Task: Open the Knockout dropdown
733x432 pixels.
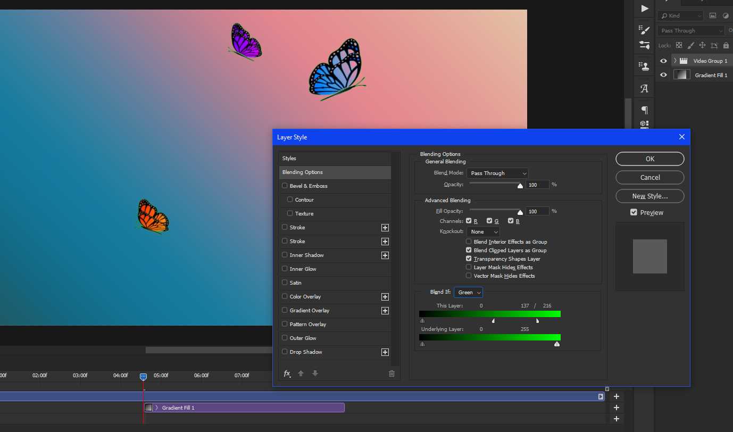Action: (482, 231)
